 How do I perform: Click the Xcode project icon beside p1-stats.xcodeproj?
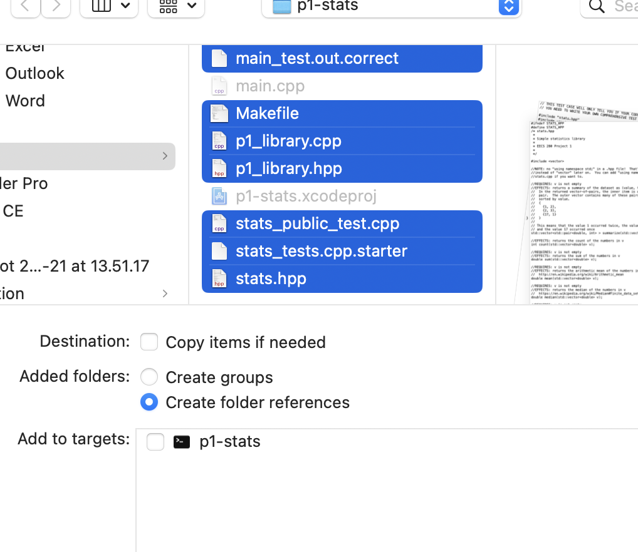[x=219, y=196]
